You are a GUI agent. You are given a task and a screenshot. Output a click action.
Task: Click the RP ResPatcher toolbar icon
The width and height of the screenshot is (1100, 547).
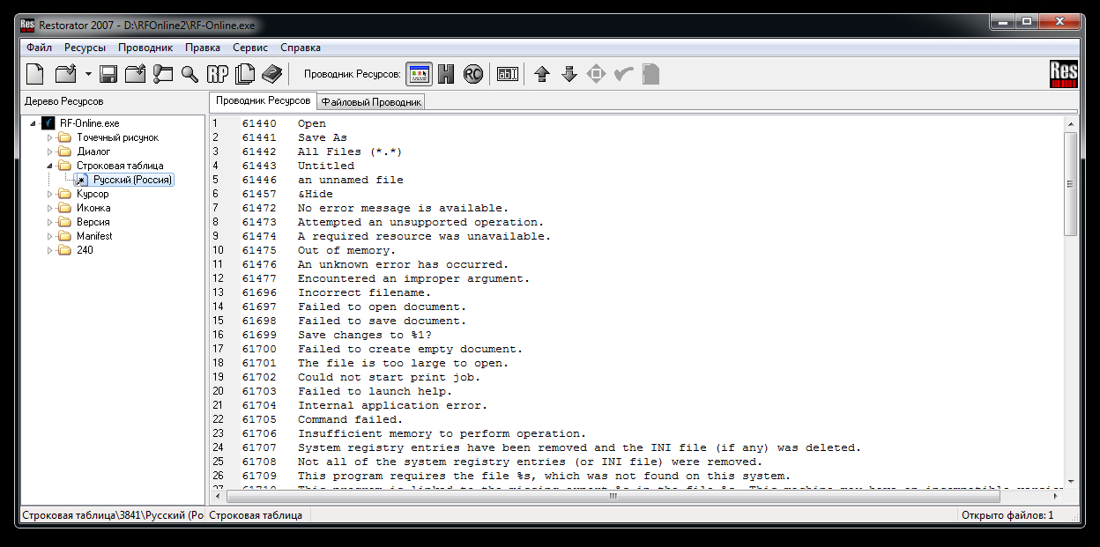coord(217,74)
